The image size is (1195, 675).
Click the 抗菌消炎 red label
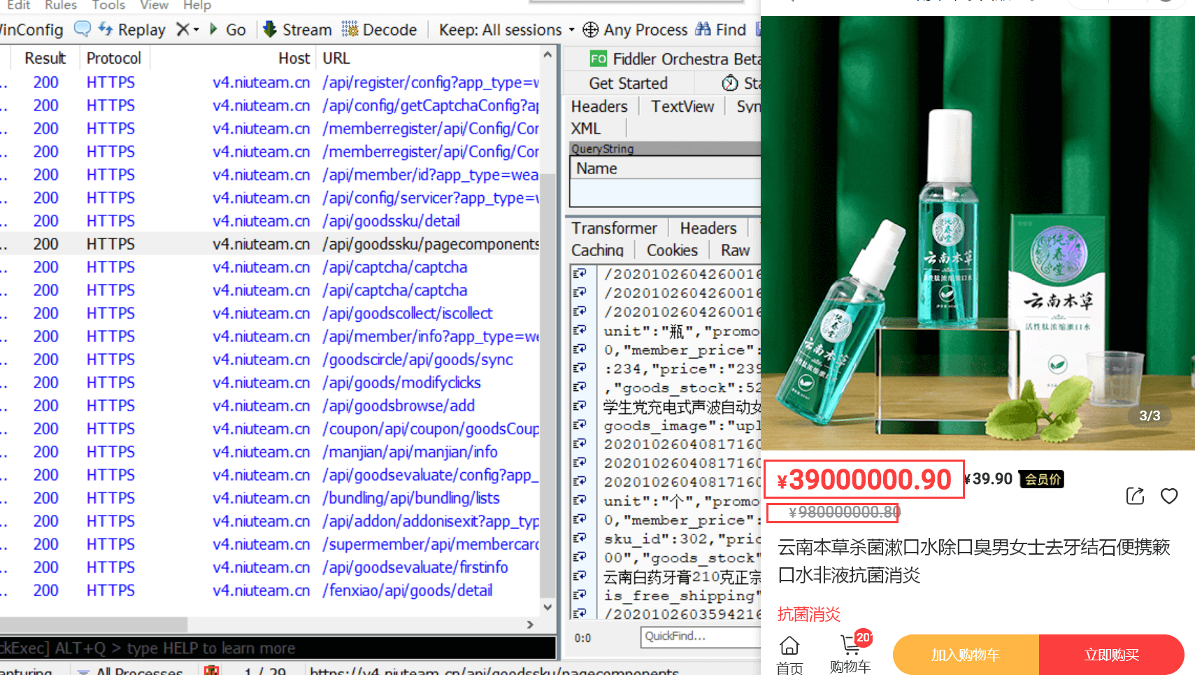[x=808, y=614]
